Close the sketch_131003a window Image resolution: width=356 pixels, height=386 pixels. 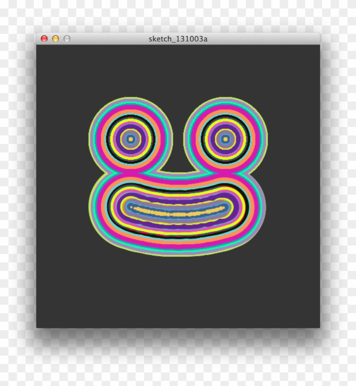[44, 39]
